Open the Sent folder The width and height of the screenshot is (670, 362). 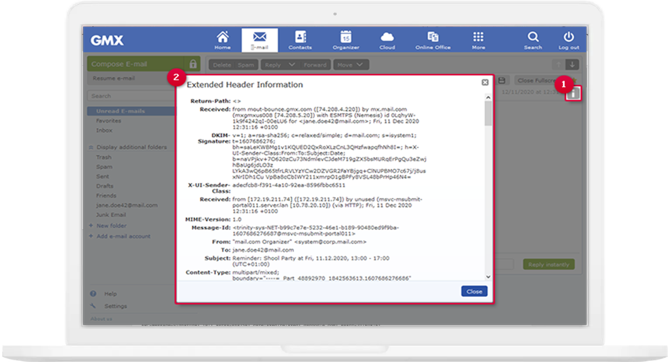click(x=103, y=176)
